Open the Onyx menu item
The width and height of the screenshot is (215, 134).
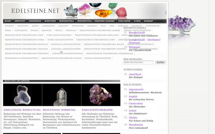pyautogui.click(x=103, y=26)
